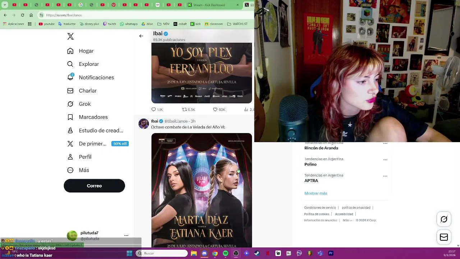
Task: Go back using arrow beside Ibai header
Action: (141, 36)
